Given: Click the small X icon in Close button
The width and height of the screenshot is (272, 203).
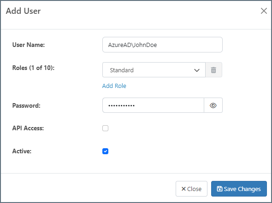Looking at the screenshot, I should point(183,189).
